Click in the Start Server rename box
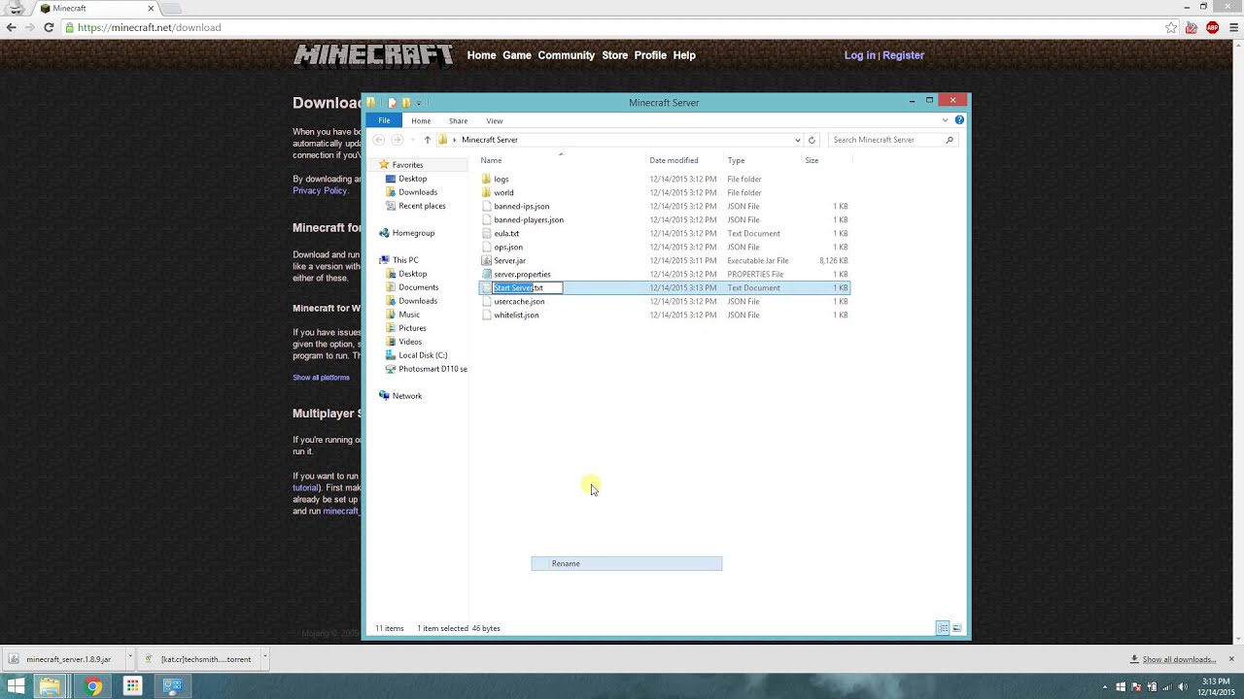 528,287
